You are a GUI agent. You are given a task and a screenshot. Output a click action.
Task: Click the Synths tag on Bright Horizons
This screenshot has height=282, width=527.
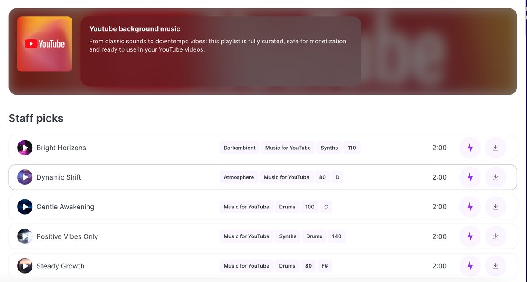[329, 148]
